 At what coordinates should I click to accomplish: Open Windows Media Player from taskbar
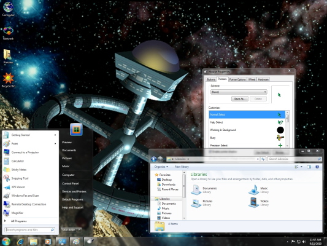coord(48,242)
